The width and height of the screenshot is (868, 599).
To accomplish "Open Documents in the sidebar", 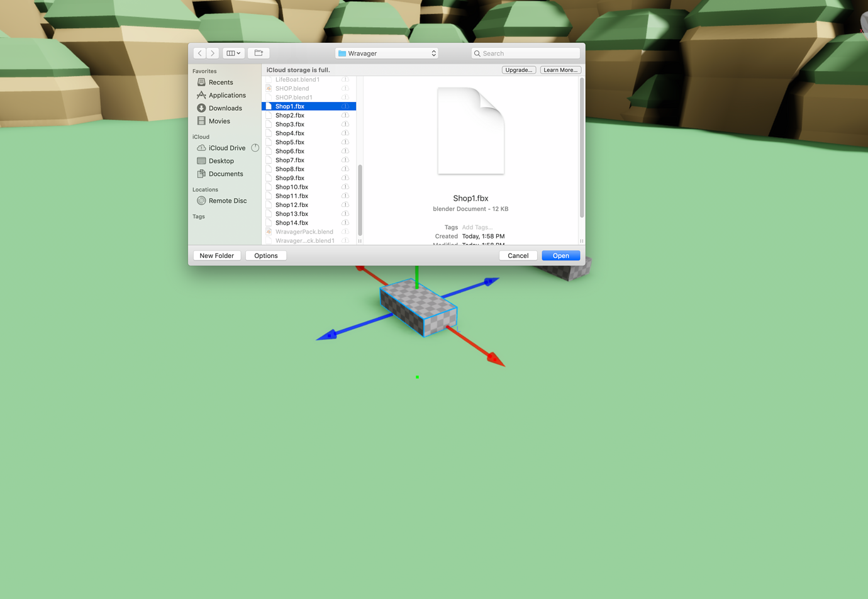I will click(x=226, y=174).
